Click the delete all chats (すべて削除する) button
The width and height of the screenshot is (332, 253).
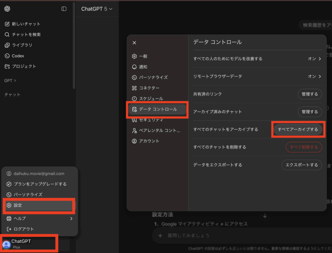tap(303, 147)
